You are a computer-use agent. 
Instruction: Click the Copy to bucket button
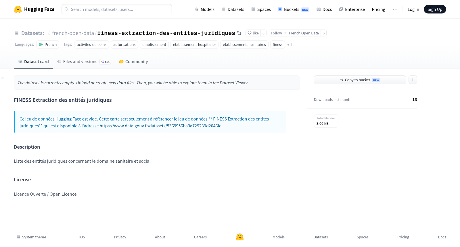[360, 80]
